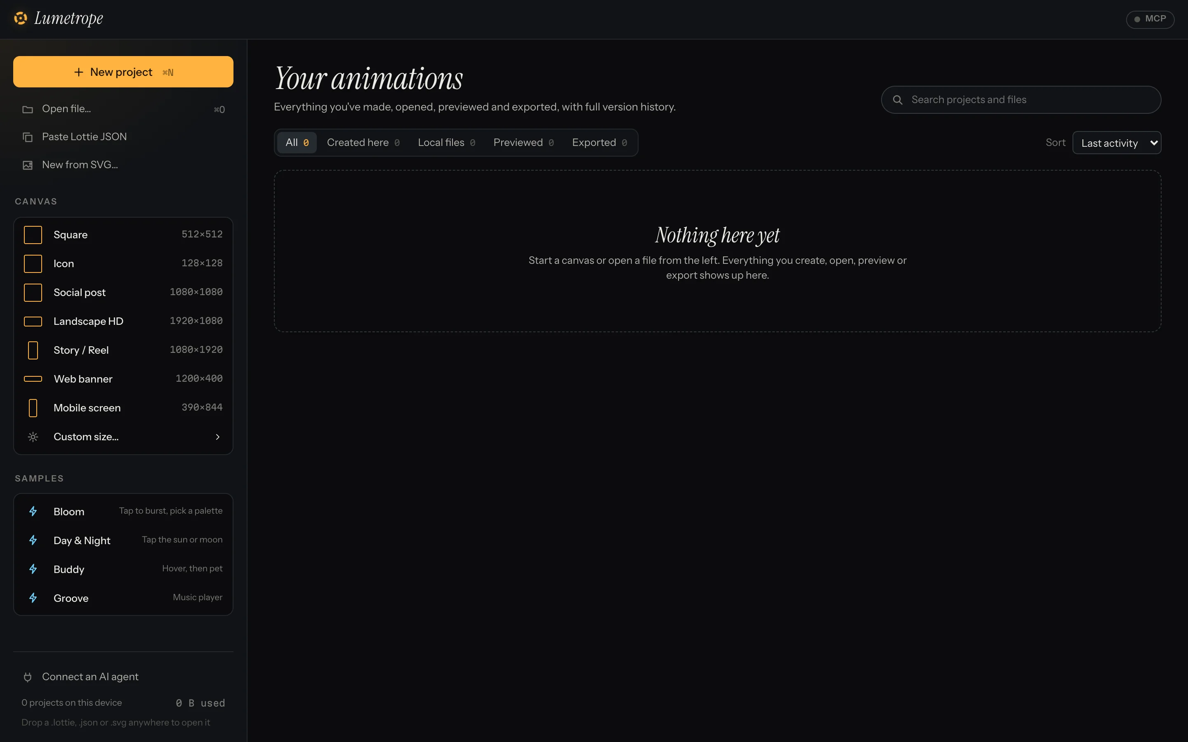Switch to the Local files tab

tap(446, 142)
